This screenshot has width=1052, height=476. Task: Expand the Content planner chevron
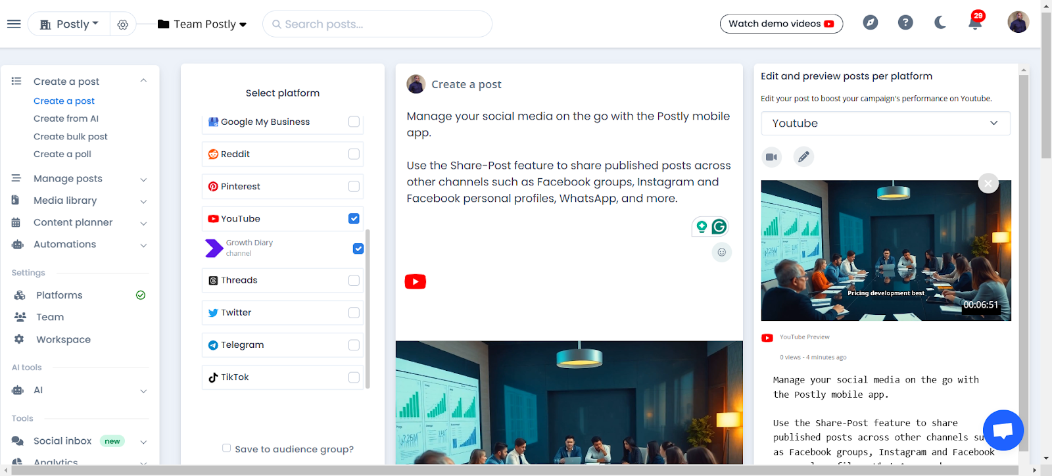143,223
